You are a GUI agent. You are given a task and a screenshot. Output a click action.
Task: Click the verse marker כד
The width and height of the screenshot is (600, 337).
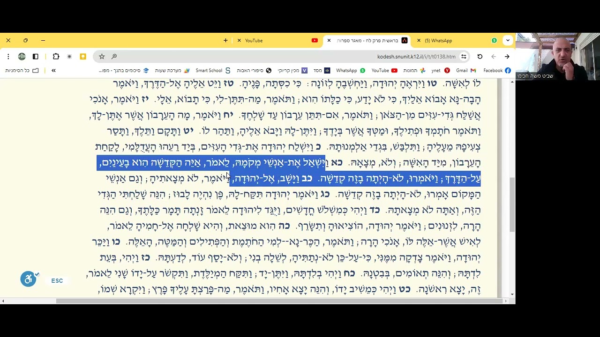point(375,210)
